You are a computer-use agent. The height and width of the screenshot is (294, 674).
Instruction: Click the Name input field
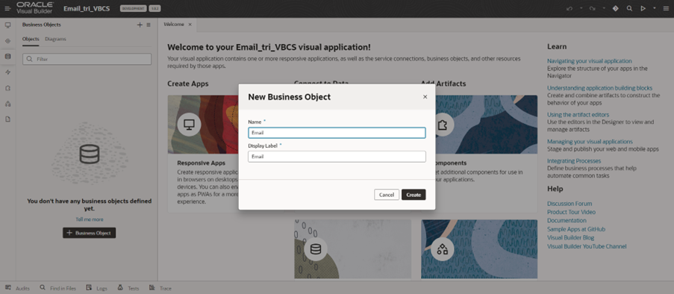pyautogui.click(x=337, y=133)
